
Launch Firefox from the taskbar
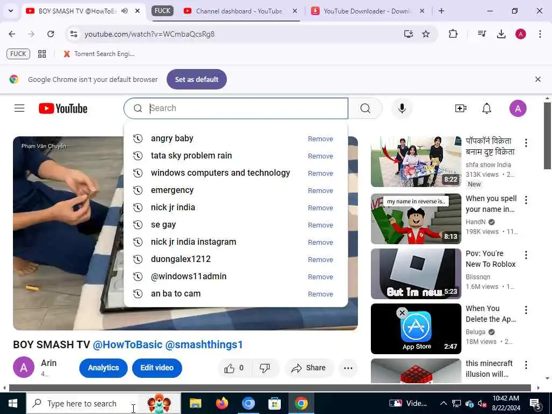pos(222,403)
